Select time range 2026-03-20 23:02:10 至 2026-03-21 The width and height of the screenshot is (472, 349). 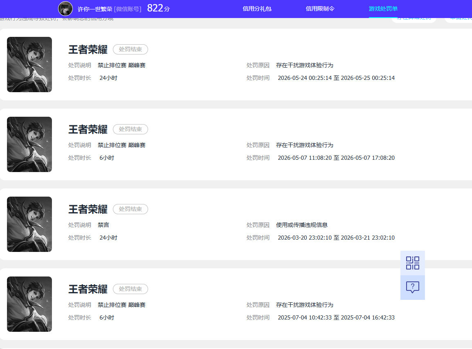(336, 238)
